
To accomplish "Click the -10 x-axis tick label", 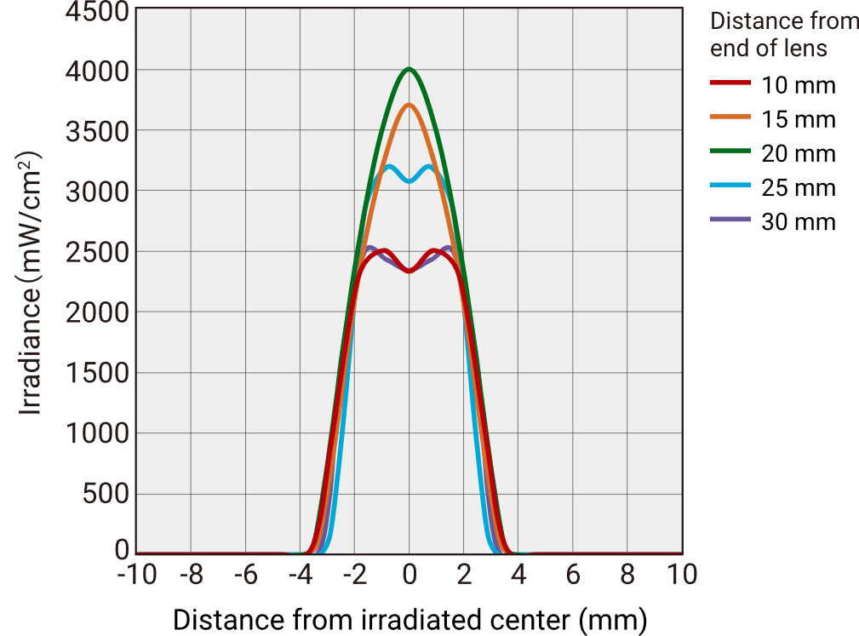I will (x=136, y=575).
